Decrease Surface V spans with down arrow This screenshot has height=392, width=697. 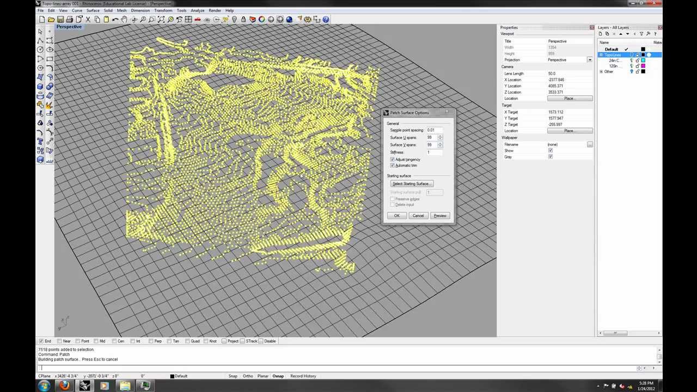[440, 146]
